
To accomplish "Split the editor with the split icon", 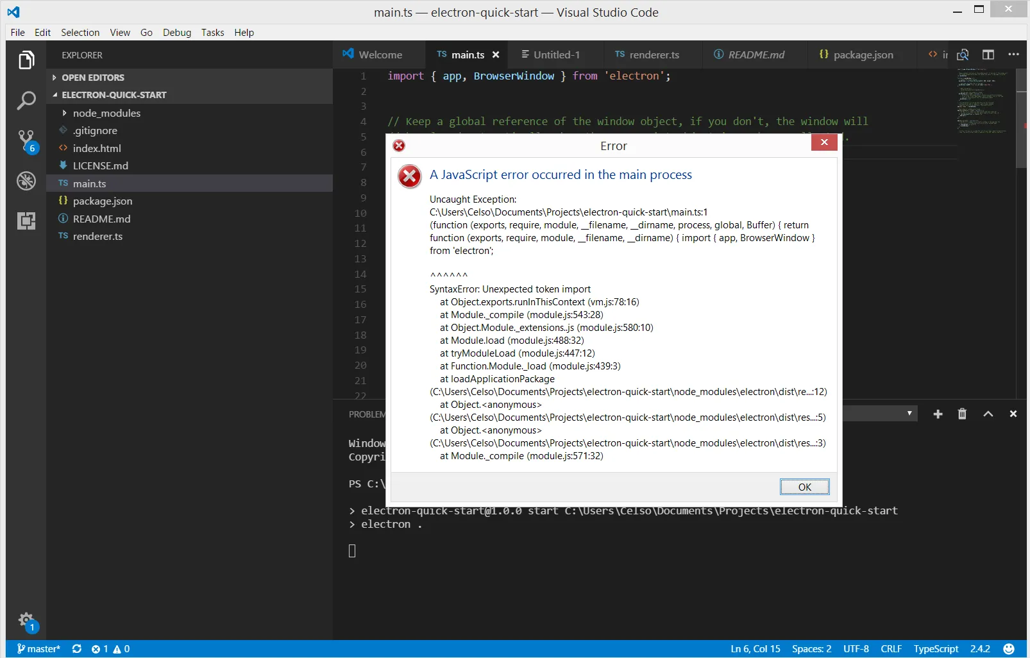I will 988,55.
